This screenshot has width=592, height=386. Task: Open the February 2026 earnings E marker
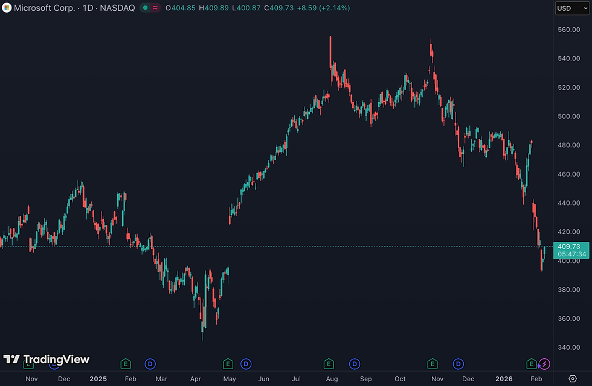tap(531, 364)
